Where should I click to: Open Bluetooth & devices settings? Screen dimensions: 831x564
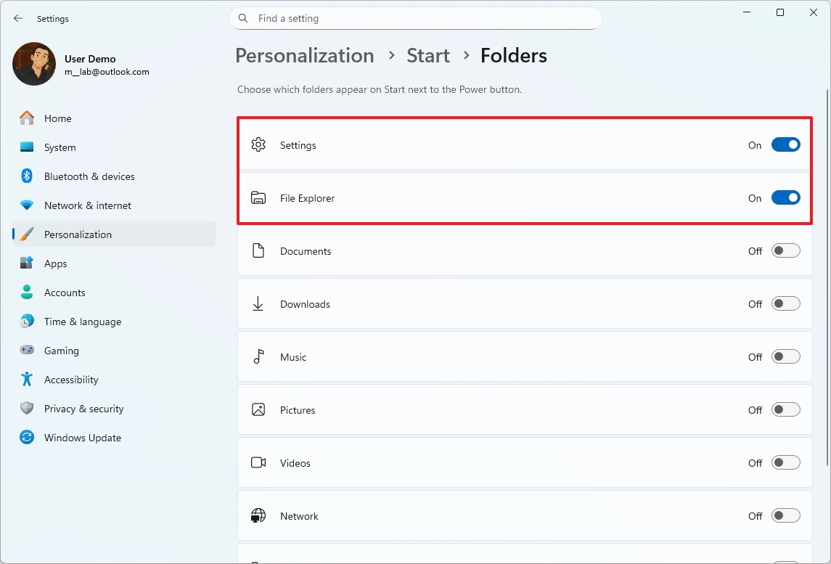(x=89, y=176)
